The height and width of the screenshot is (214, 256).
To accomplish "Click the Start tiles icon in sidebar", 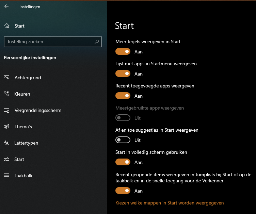I will [6, 159].
